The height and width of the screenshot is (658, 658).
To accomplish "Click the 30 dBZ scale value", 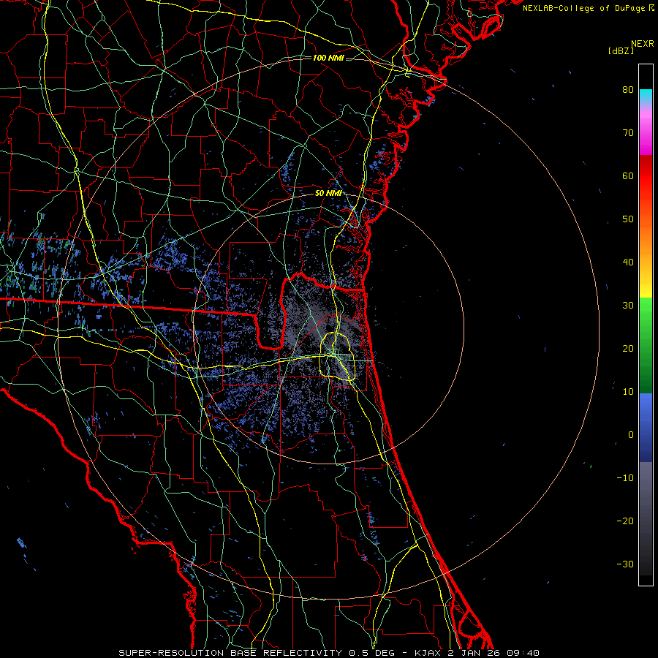I will [628, 306].
